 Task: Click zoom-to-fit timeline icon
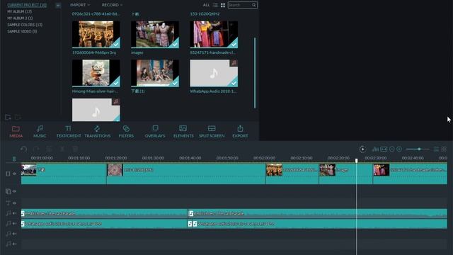[x=384, y=149]
